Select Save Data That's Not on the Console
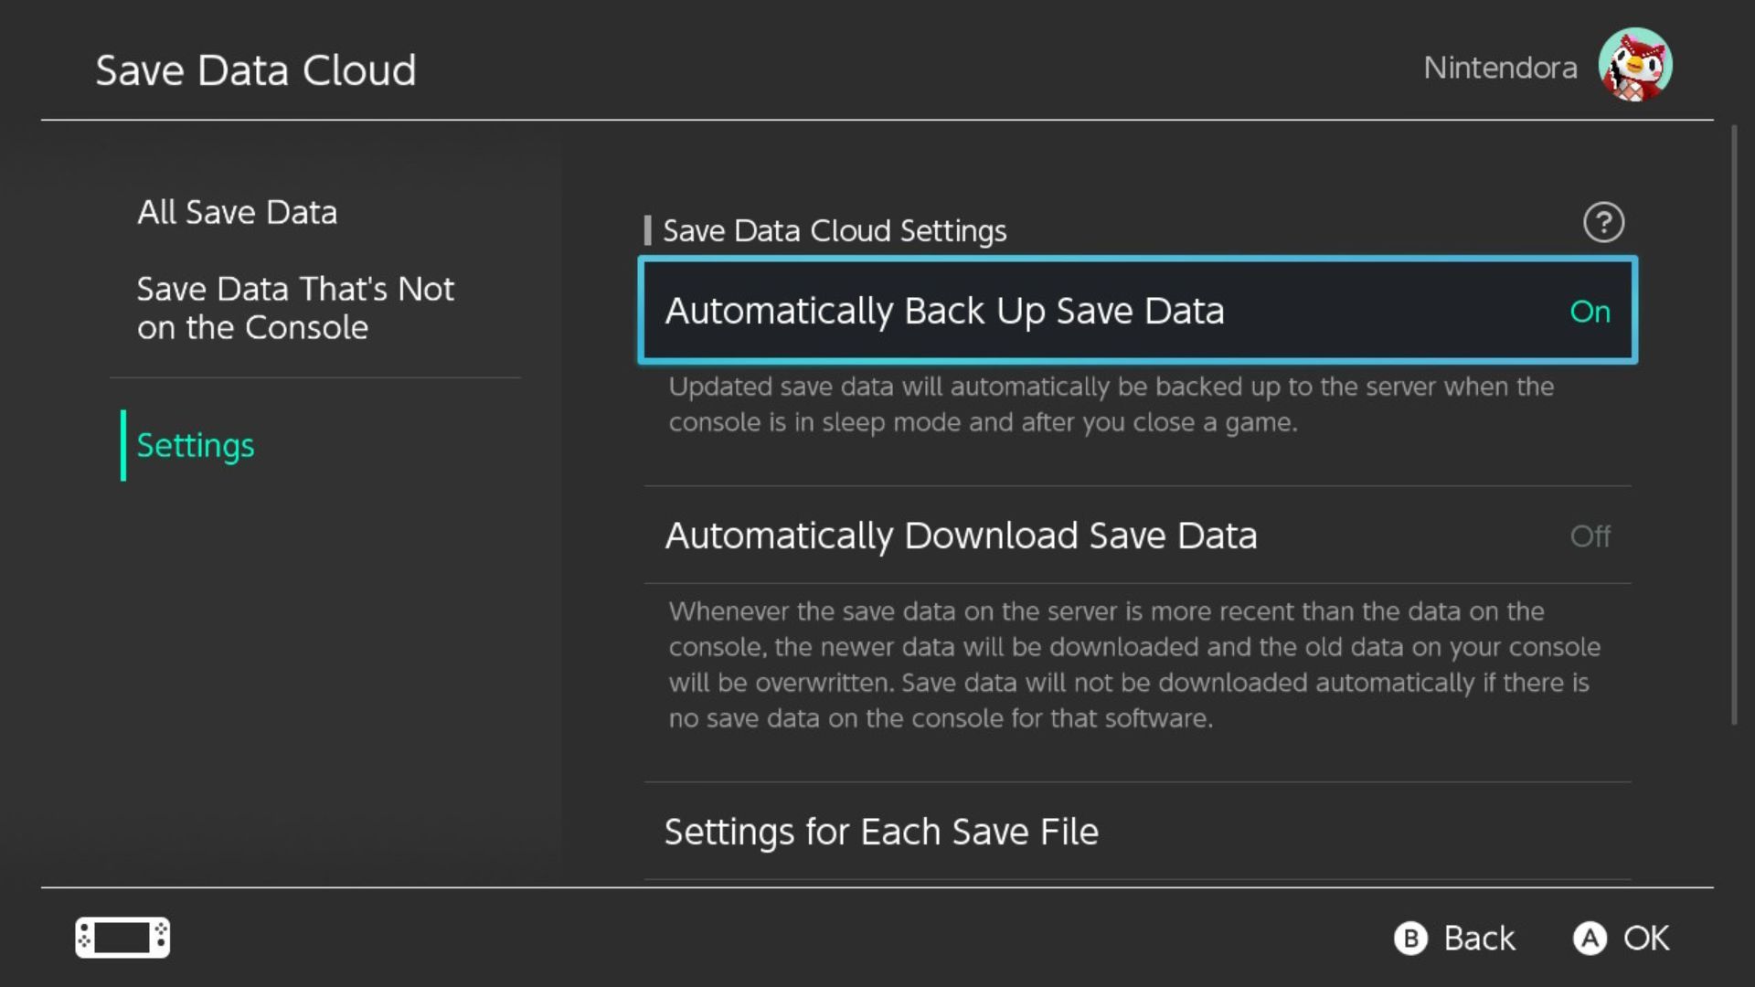The height and width of the screenshot is (987, 1755). coord(295,308)
